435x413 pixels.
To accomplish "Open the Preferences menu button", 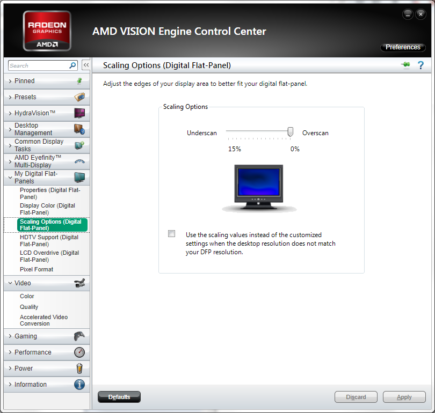I will (x=403, y=47).
